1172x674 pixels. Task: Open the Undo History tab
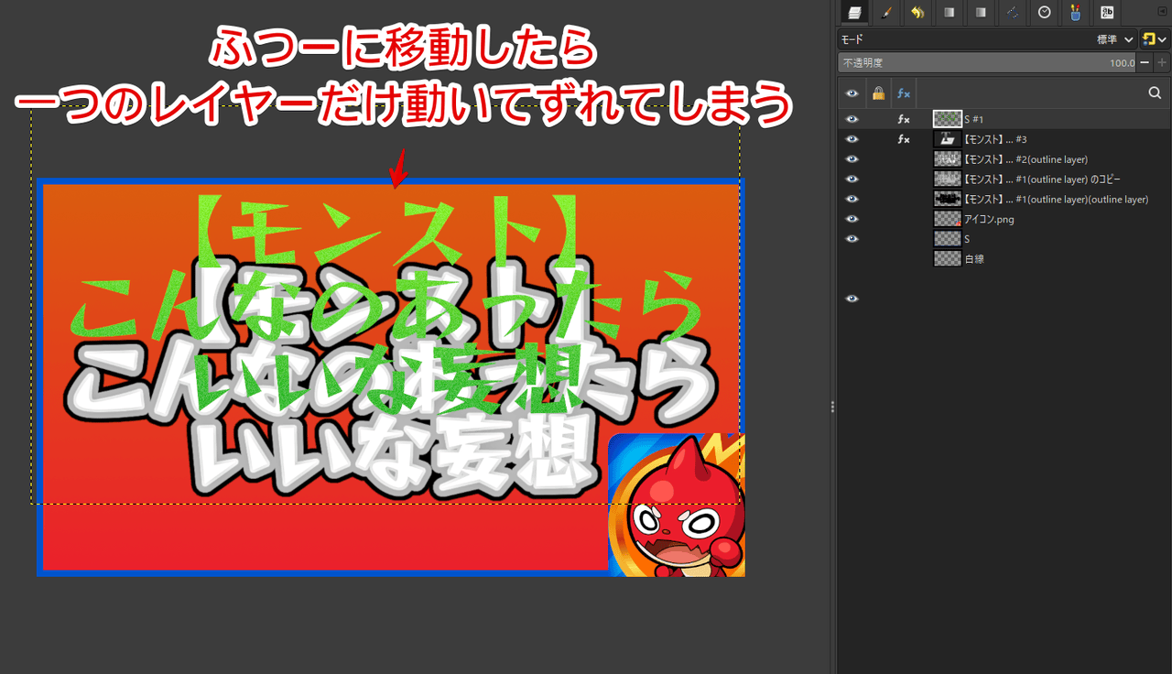point(917,13)
